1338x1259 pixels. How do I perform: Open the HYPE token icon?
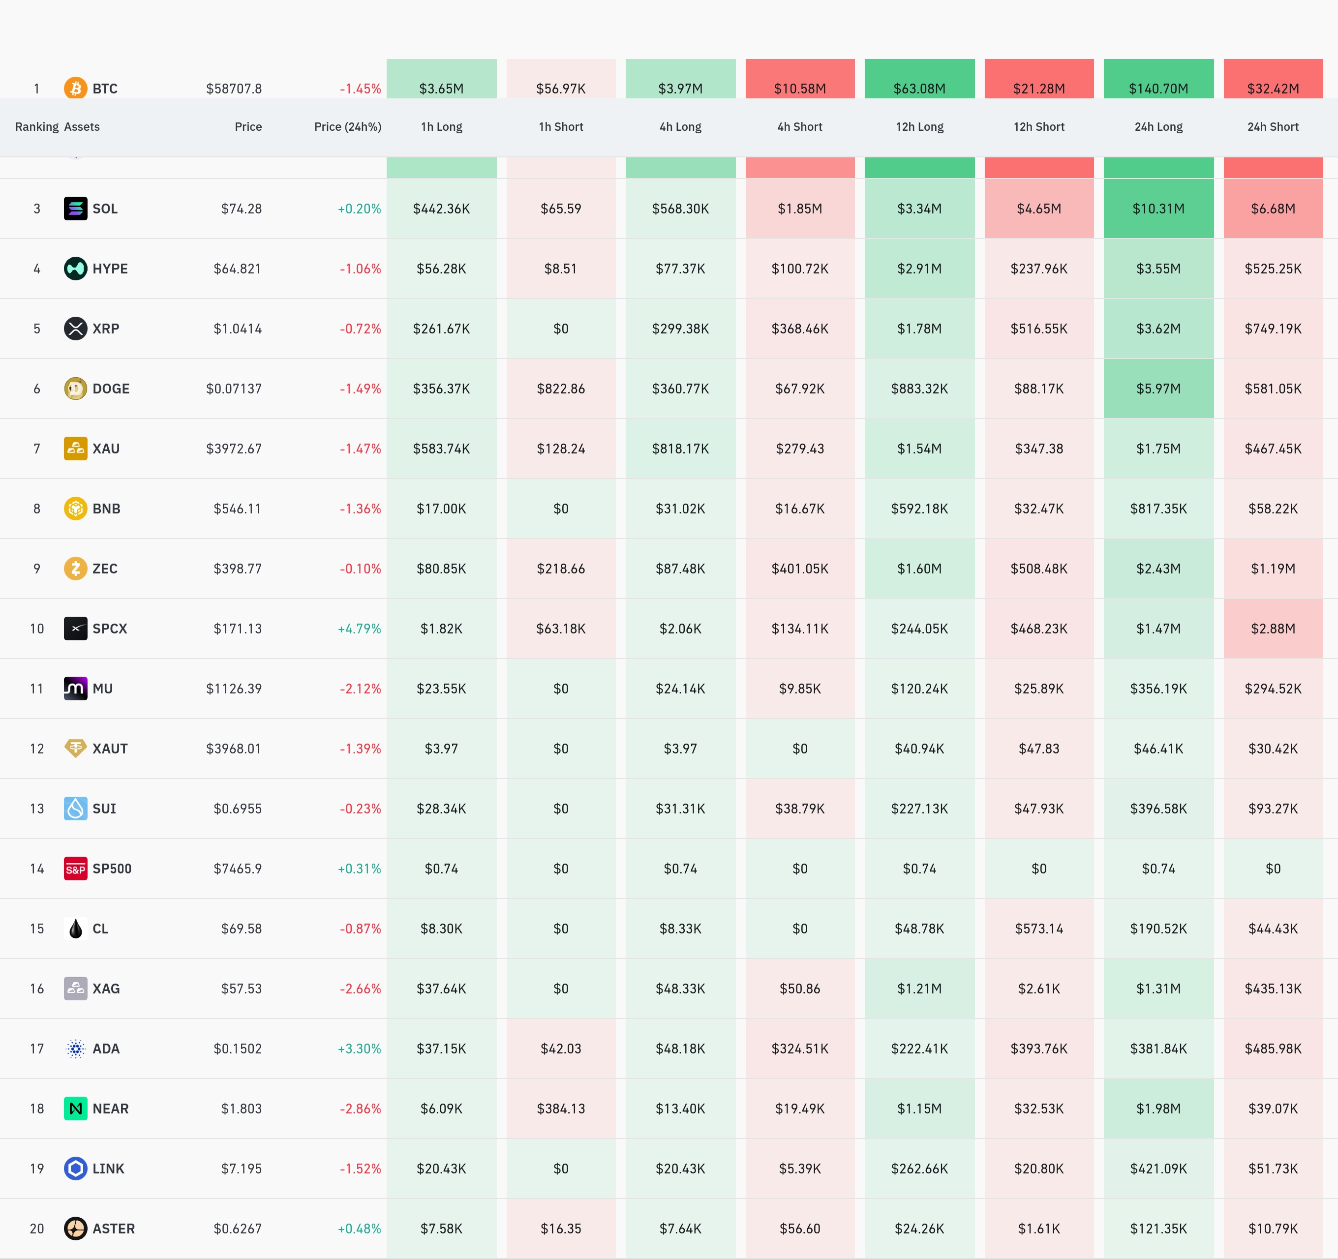pos(75,269)
